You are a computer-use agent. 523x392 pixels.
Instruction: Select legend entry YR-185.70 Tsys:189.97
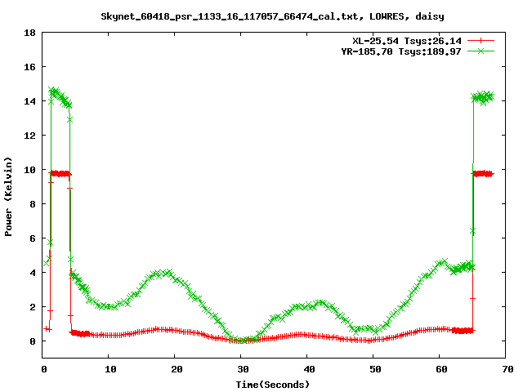tap(401, 51)
